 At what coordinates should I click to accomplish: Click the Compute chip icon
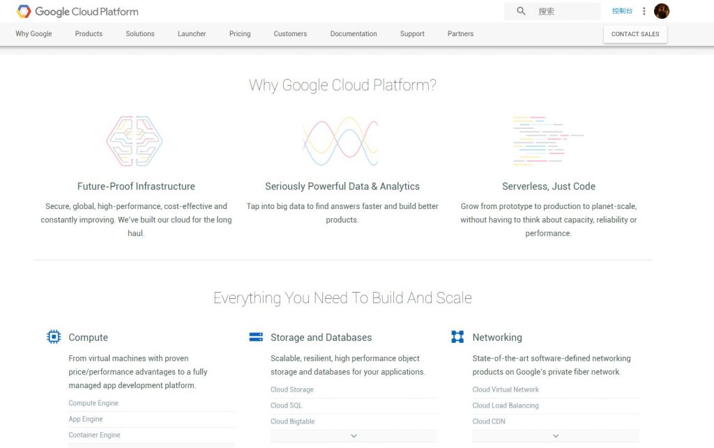coord(54,337)
